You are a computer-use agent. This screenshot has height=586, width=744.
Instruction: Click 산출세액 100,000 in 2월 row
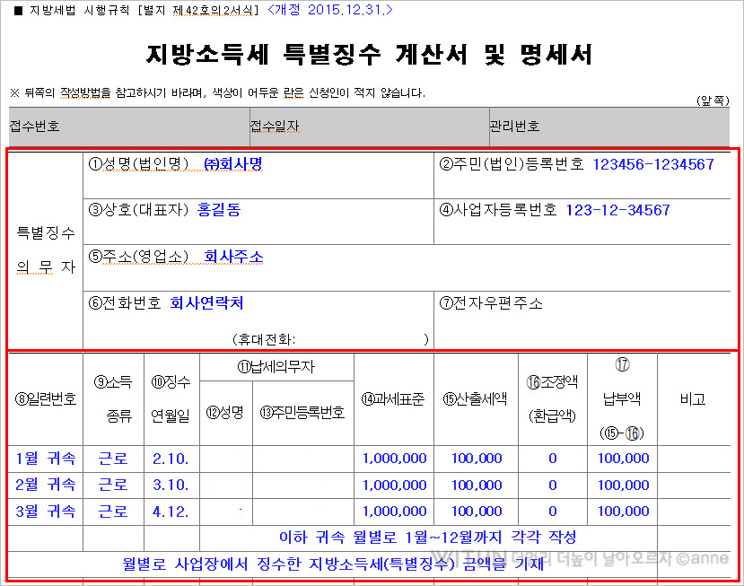(x=477, y=485)
